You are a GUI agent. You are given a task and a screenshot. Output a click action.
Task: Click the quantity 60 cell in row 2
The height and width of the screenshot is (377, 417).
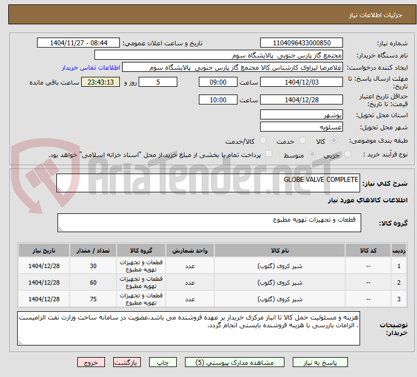coord(93,282)
